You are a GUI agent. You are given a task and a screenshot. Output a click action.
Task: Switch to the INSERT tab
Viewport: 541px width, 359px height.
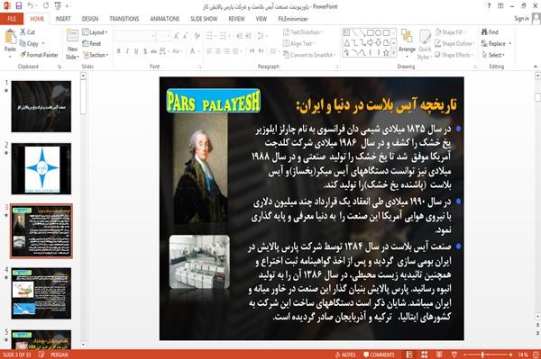coord(63,19)
